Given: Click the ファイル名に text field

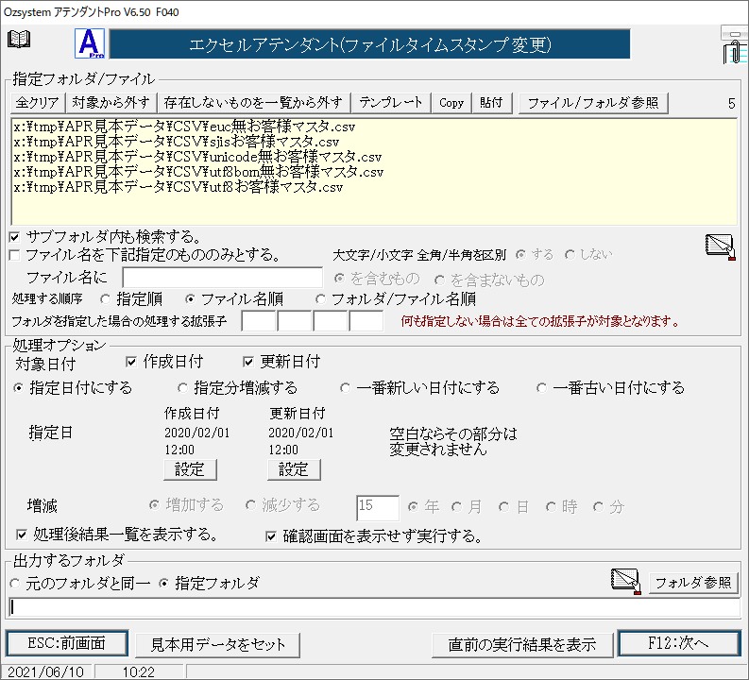Looking at the screenshot, I should pos(222,278).
